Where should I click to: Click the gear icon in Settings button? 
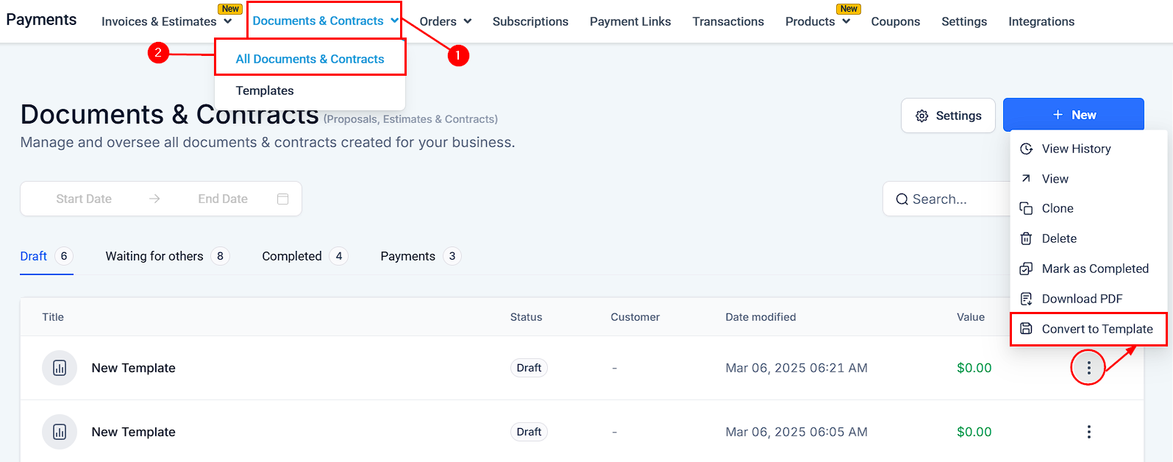921,115
